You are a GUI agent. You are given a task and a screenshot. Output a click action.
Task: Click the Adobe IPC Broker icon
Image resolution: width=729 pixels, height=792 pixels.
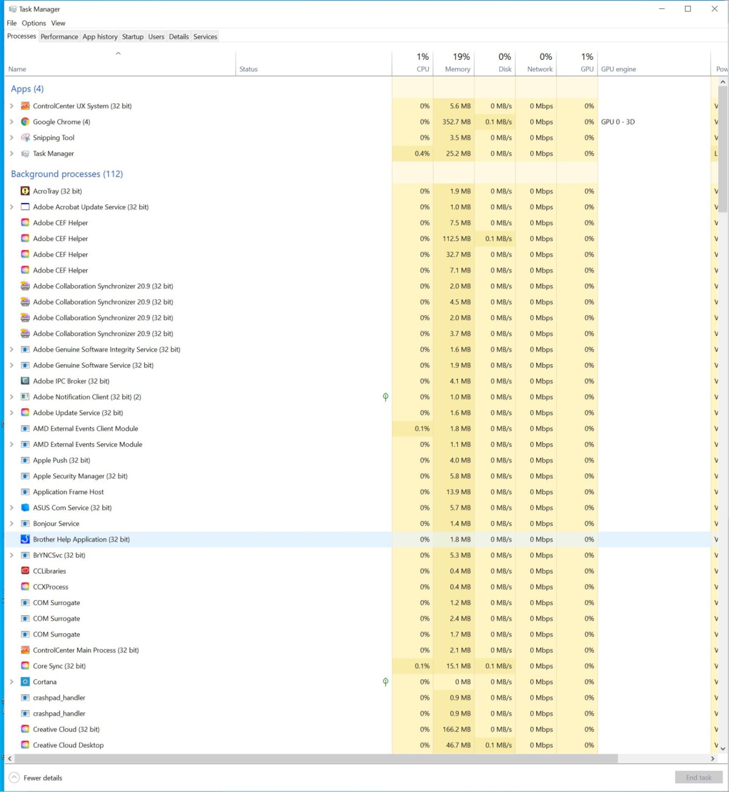tap(24, 381)
